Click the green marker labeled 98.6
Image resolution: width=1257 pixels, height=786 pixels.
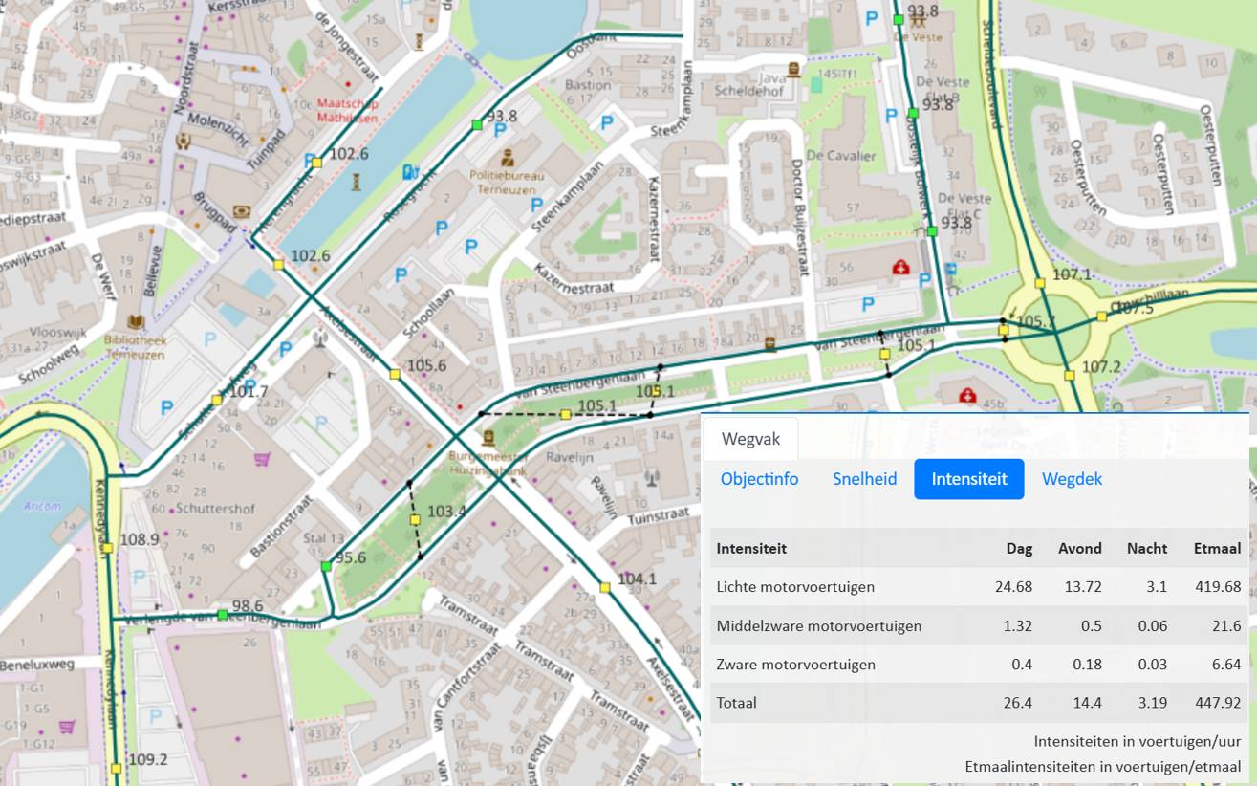coord(222,615)
